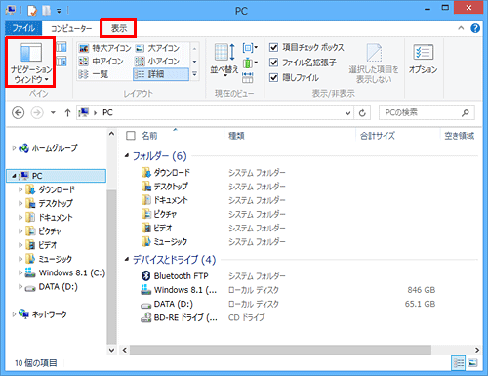Open the Help question mark icon
The height and width of the screenshot is (376, 488).
[x=475, y=28]
